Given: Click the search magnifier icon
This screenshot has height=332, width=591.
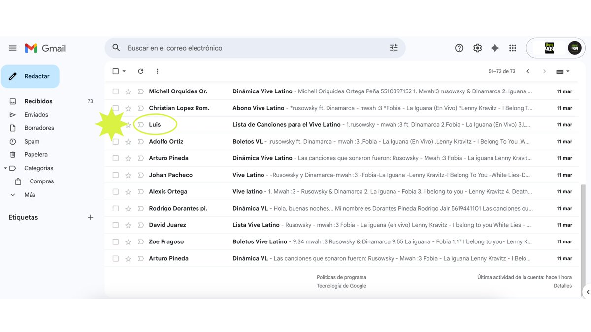Looking at the screenshot, I should point(116,48).
